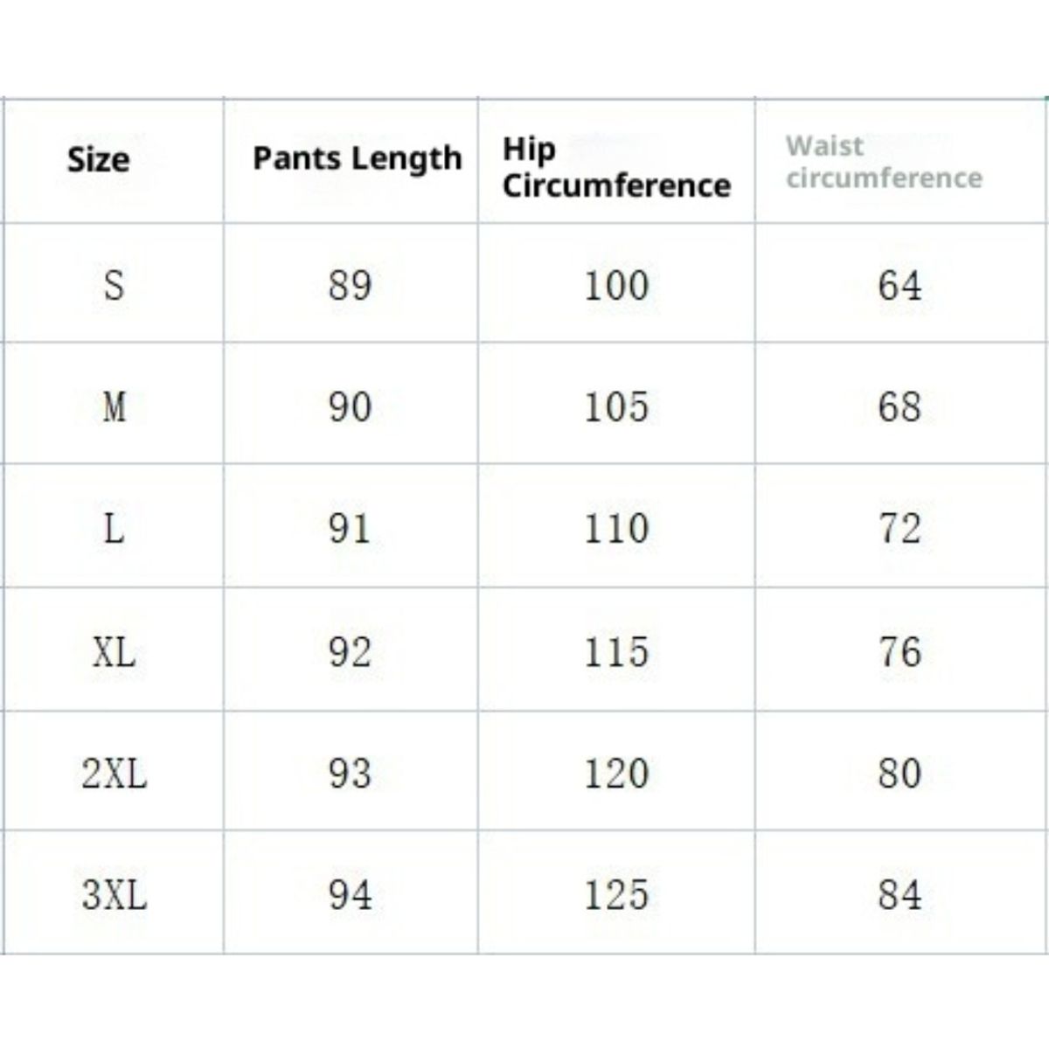1049x1049 pixels.
Task: Select waist circumference value 84
Action: [900, 894]
